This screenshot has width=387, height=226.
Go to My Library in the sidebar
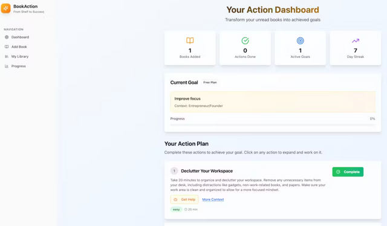[x=16, y=57]
